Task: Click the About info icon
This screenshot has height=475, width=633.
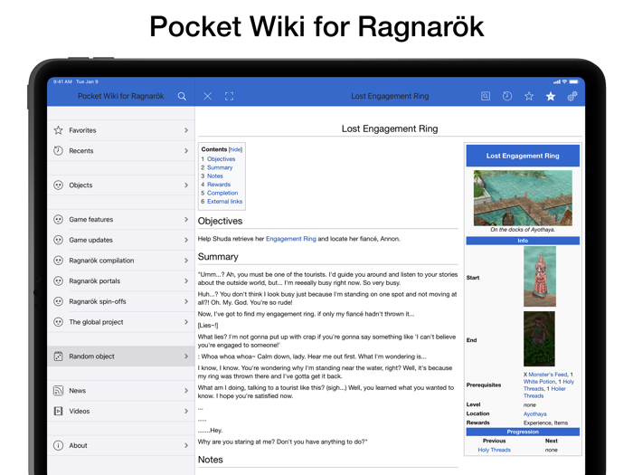Action: click(59, 445)
